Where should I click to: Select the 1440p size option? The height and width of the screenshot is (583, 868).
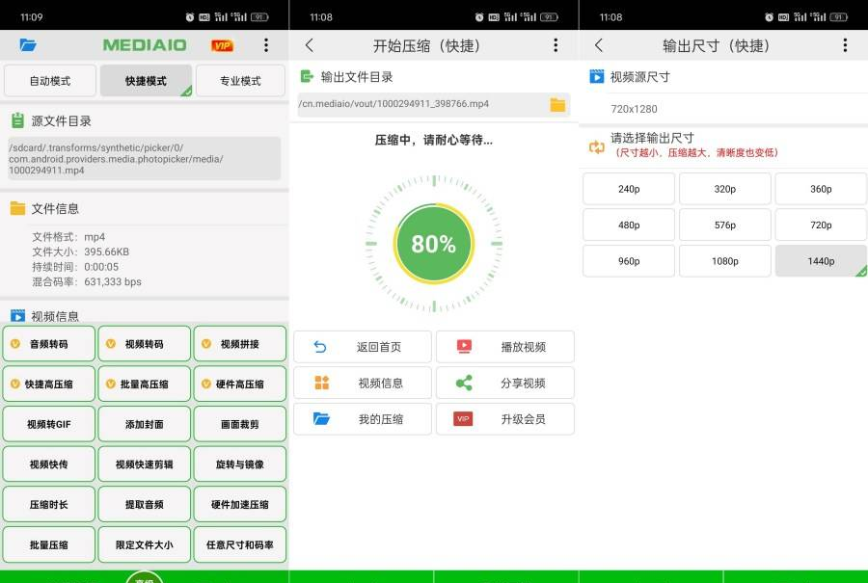click(x=821, y=261)
